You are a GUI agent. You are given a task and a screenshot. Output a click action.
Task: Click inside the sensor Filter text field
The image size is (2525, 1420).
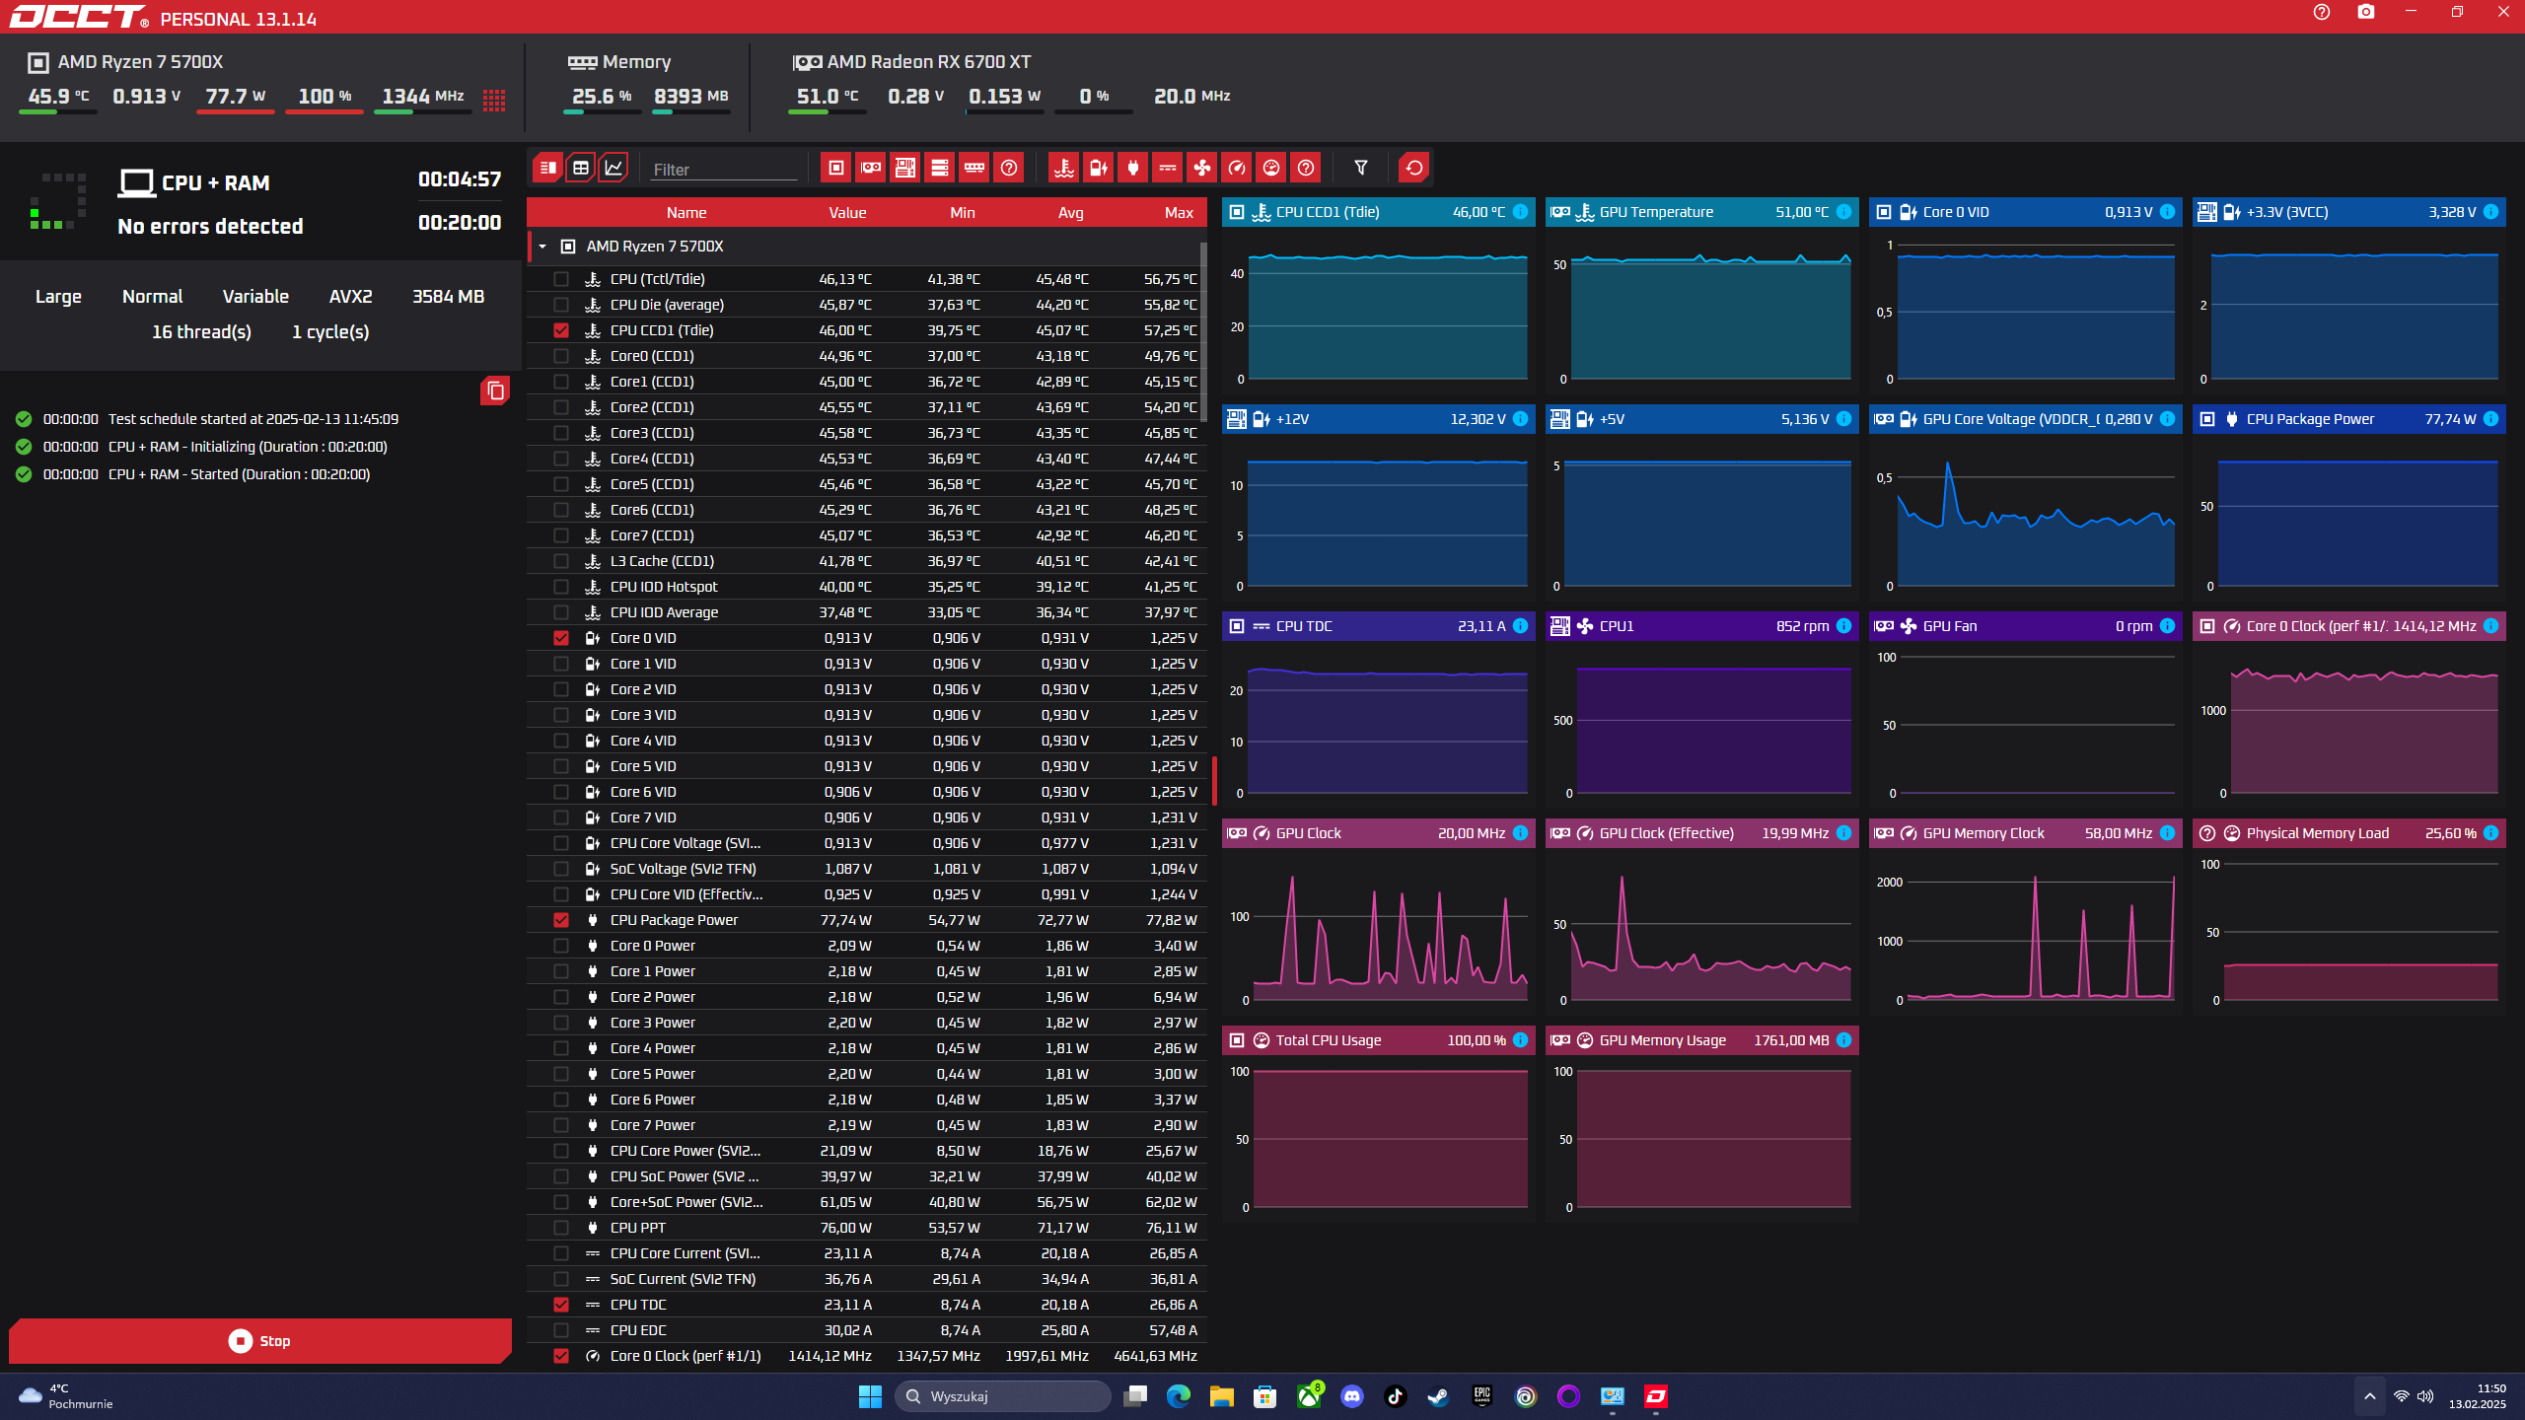(723, 170)
